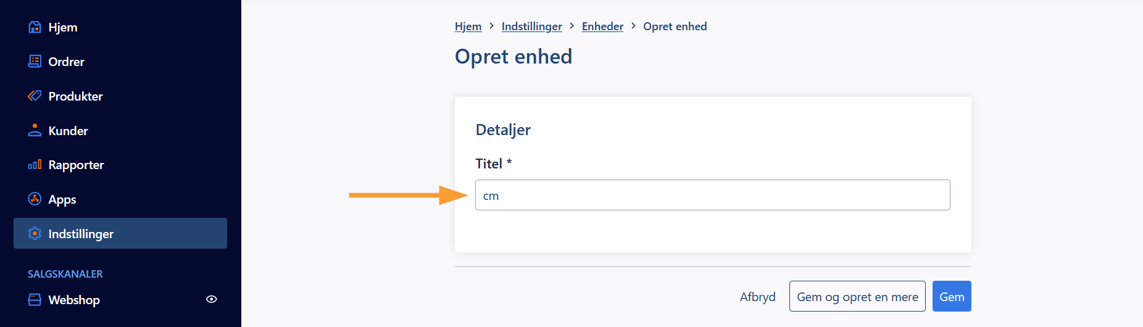Click the Produkter tag icon

pyautogui.click(x=35, y=96)
